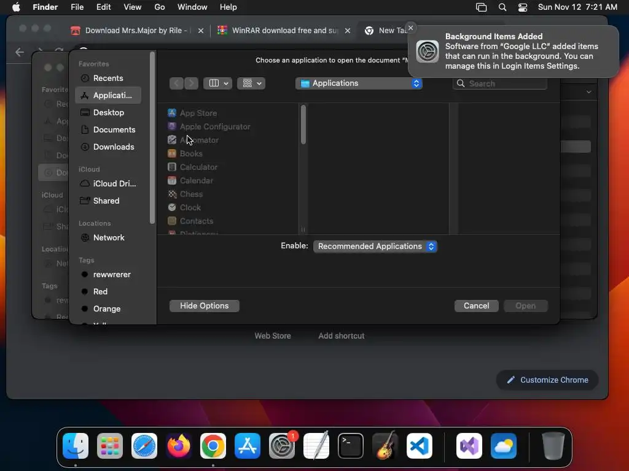Open the Window menu
The image size is (629, 471).
192,7
